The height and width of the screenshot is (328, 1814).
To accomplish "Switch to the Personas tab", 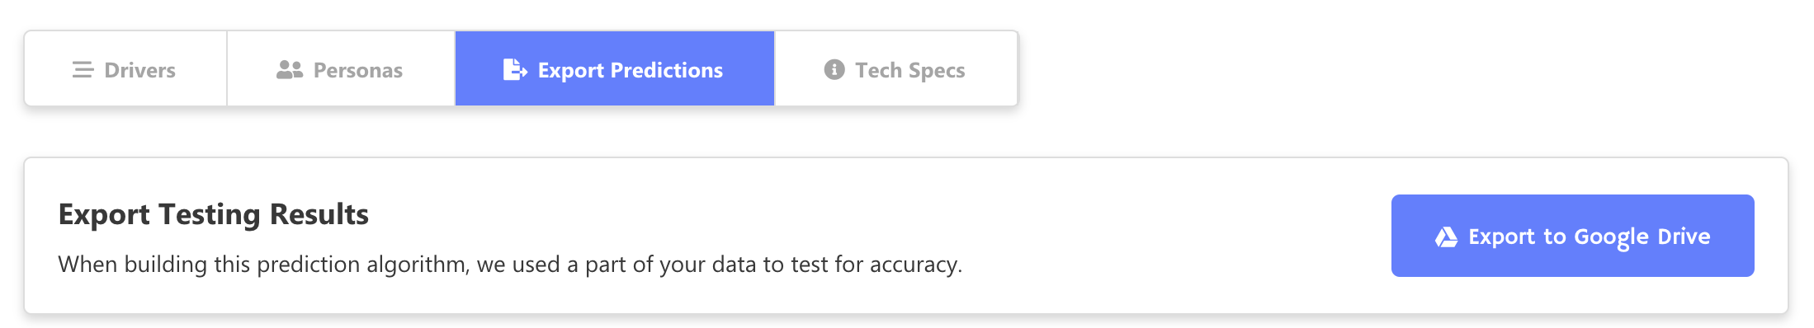I will tap(341, 68).
